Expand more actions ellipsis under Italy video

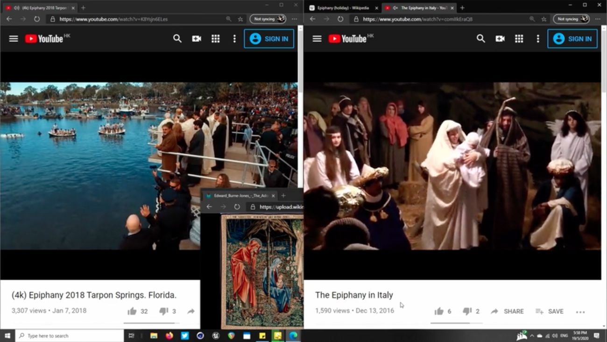[x=580, y=312]
